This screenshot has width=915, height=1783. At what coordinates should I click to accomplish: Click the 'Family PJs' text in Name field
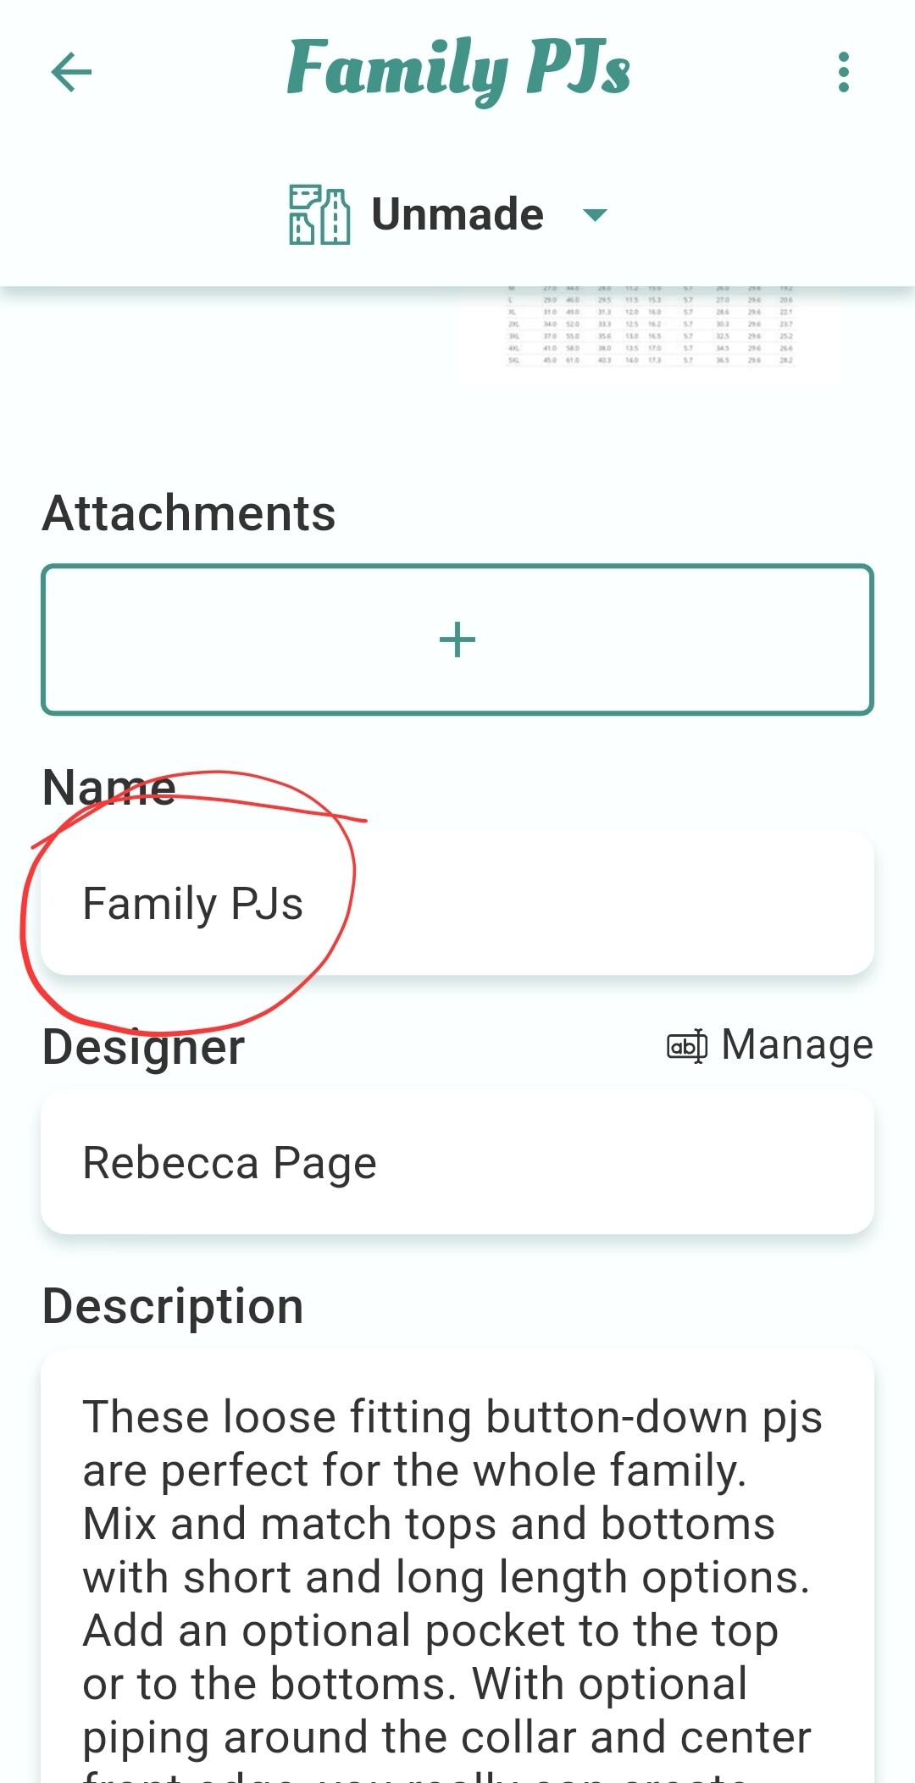(193, 904)
